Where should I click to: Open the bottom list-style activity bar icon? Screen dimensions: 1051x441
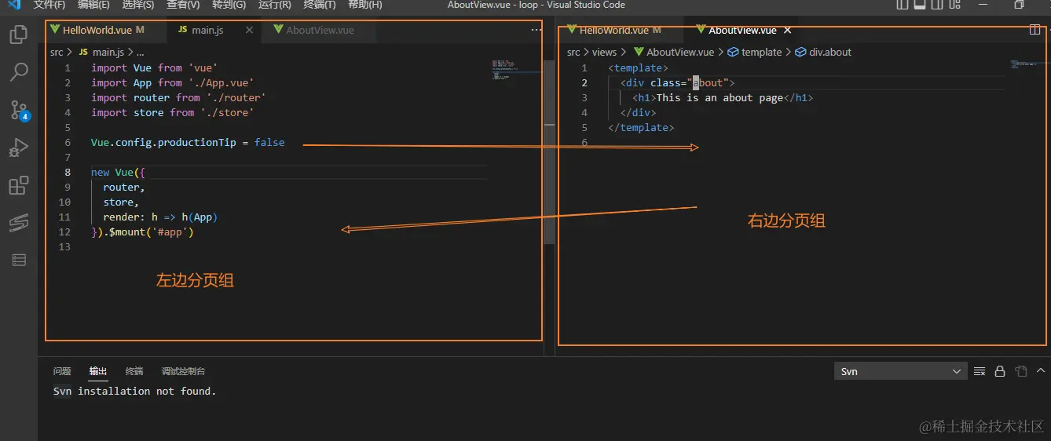[19, 260]
